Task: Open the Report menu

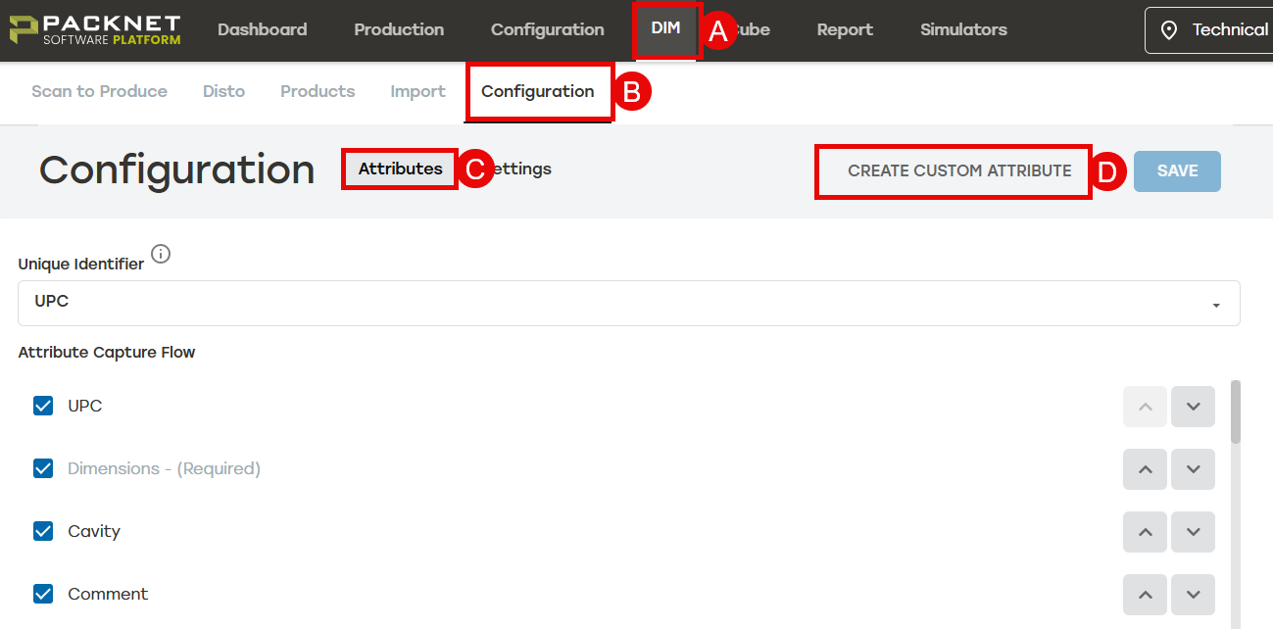Action: pyautogui.click(x=845, y=29)
